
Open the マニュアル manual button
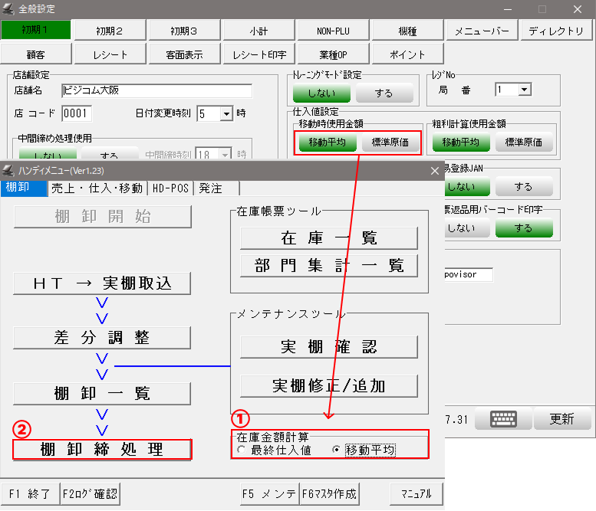click(x=417, y=493)
